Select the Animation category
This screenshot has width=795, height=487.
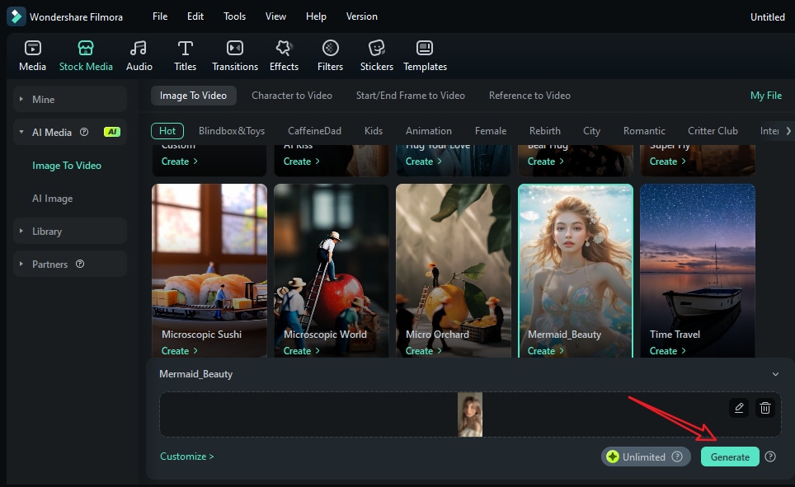click(x=429, y=131)
